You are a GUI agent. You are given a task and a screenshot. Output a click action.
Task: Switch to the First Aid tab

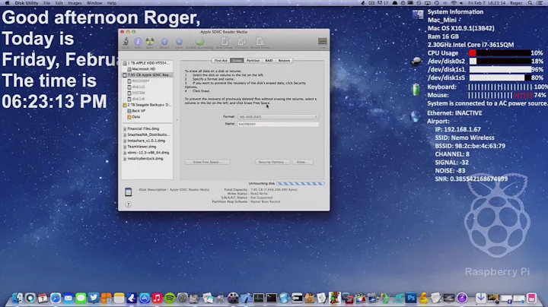[x=221, y=60]
